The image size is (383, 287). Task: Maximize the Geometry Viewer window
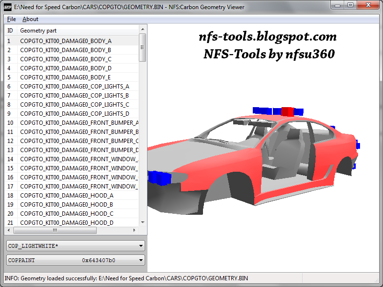click(x=350, y=5)
